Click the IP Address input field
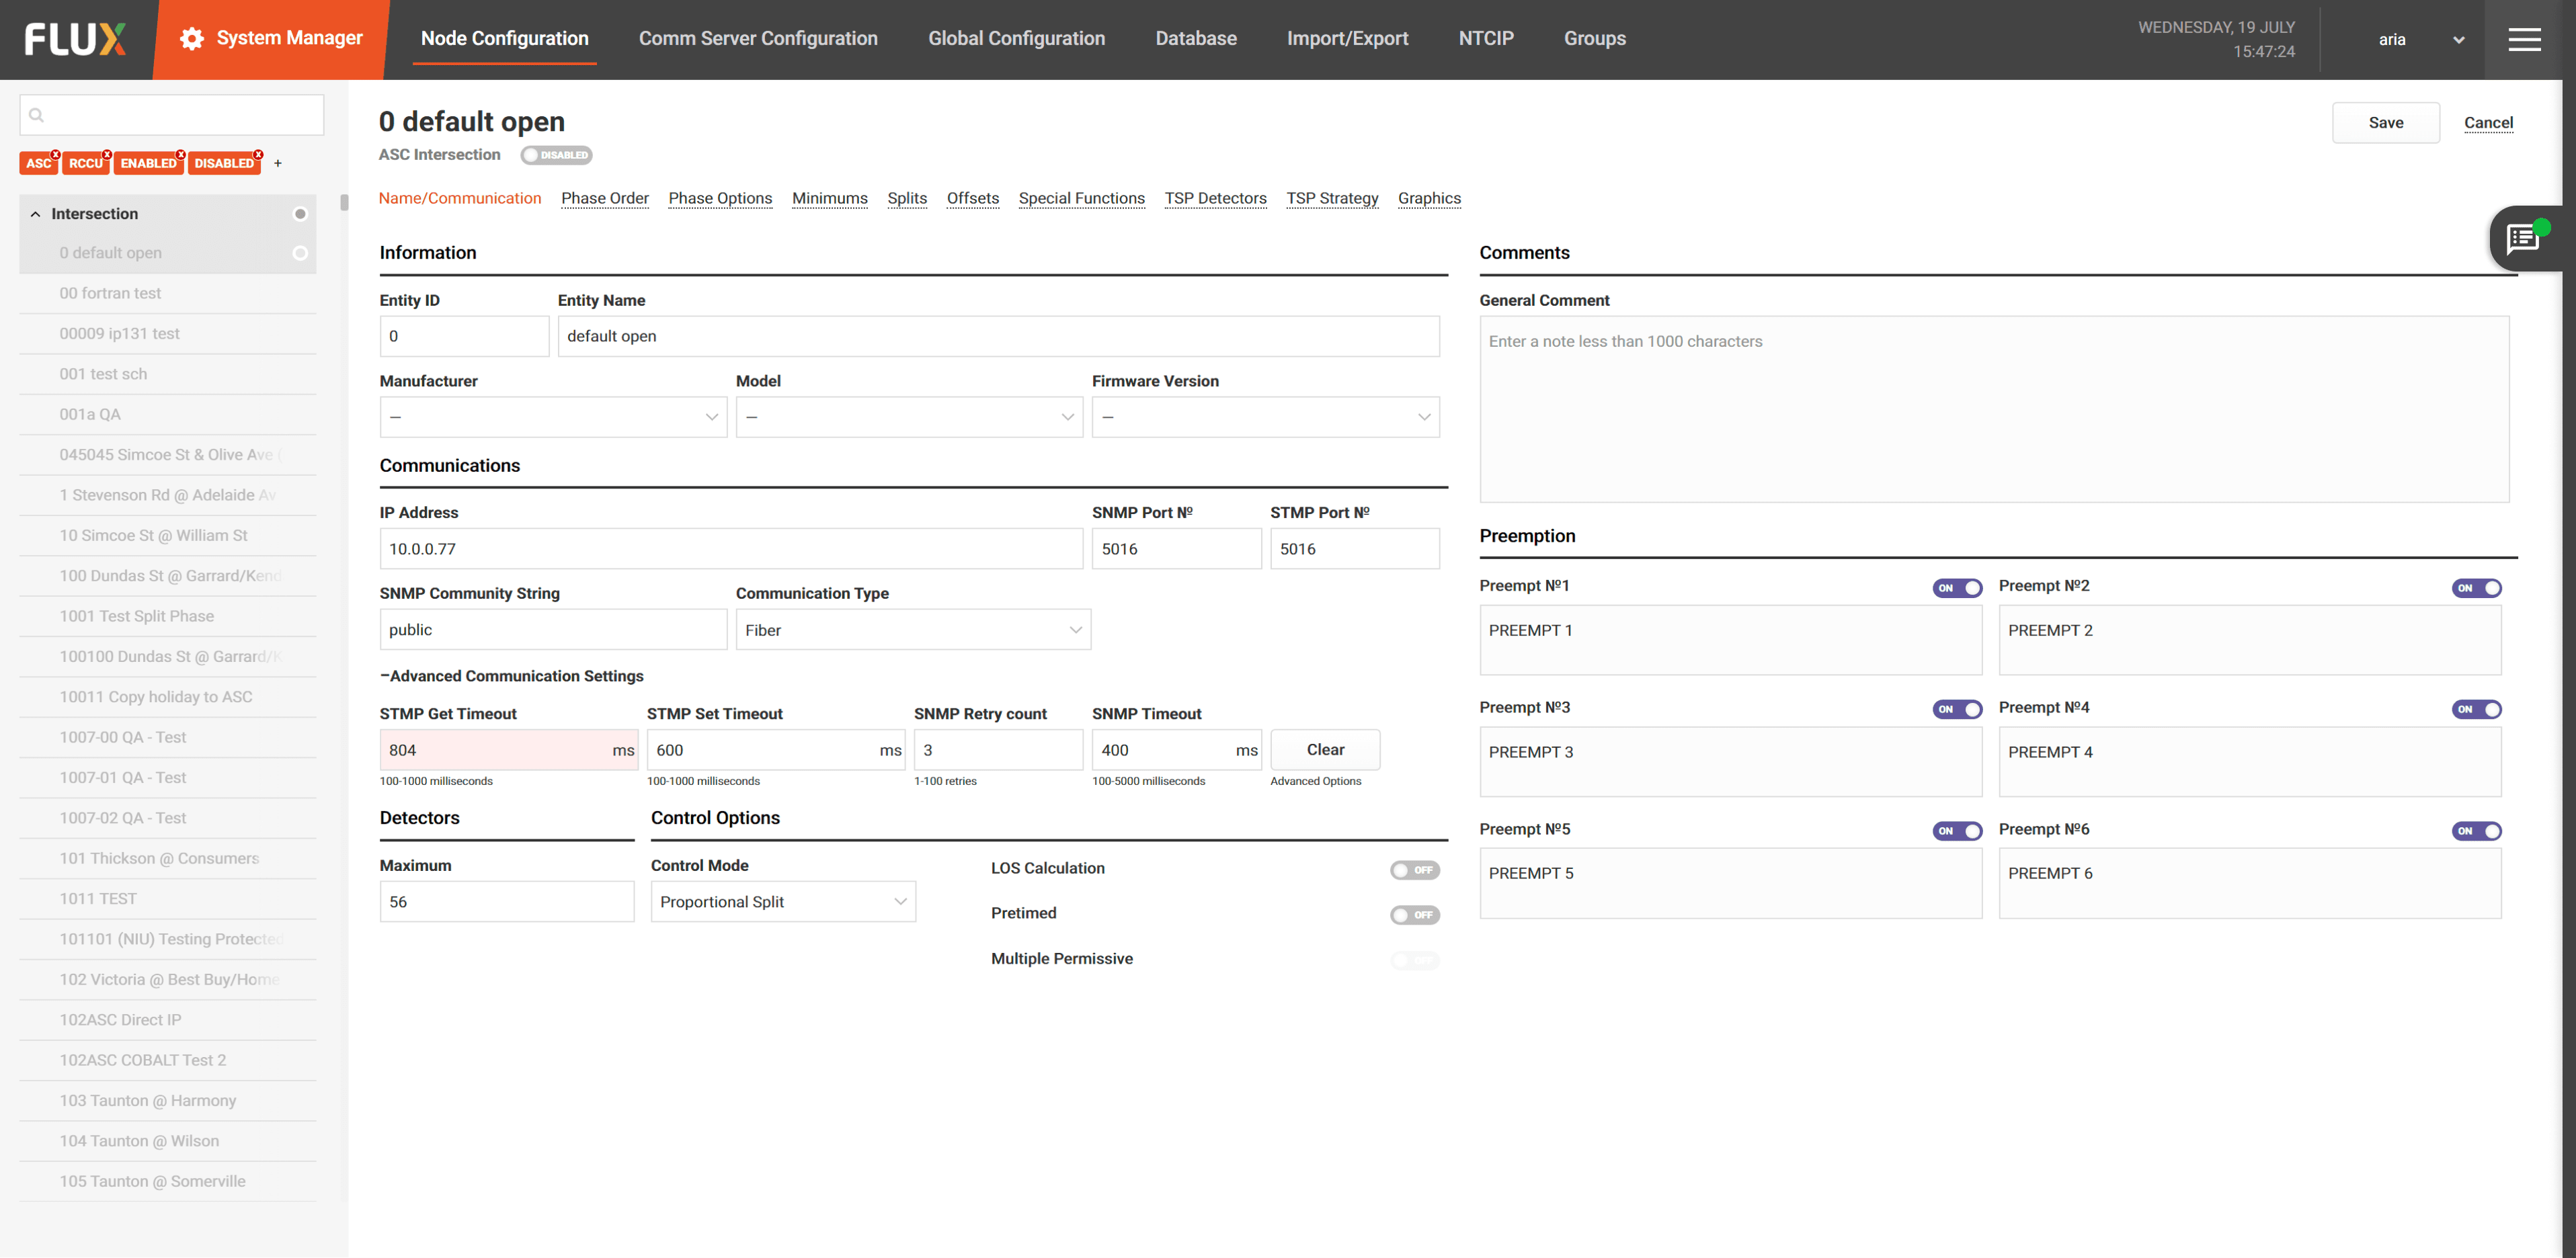This screenshot has height=1258, width=2576. [x=730, y=549]
